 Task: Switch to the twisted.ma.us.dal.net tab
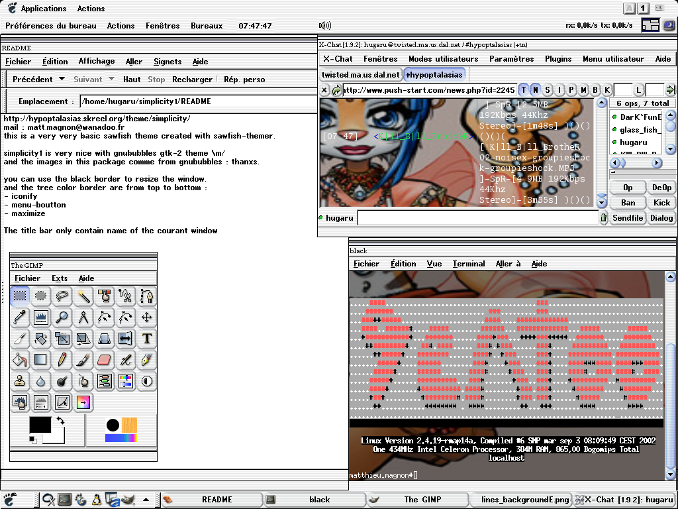[x=361, y=75]
